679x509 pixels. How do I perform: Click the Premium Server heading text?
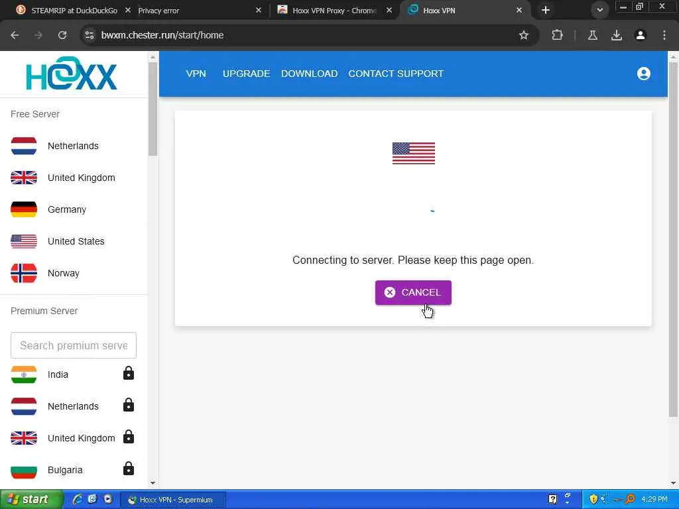(x=44, y=311)
